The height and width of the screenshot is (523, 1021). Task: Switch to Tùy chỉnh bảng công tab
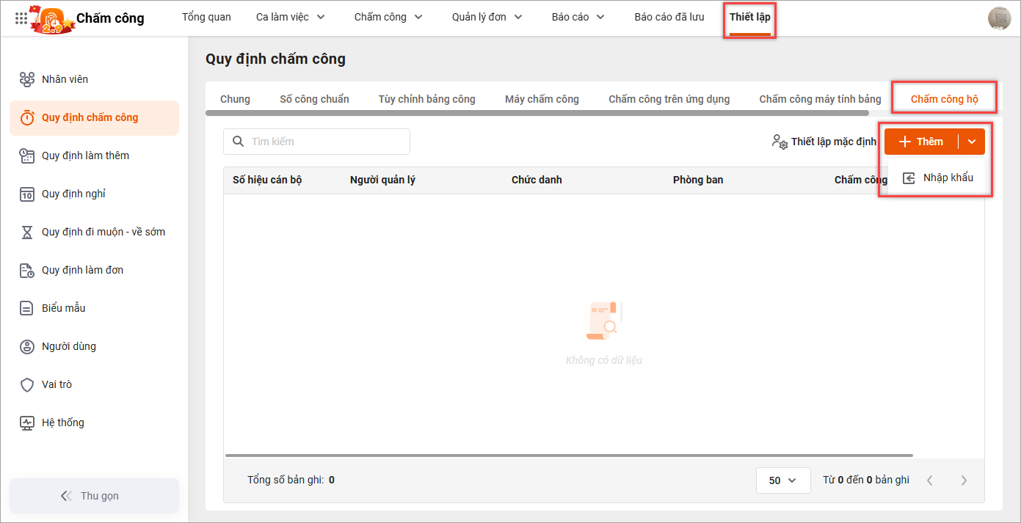pos(426,99)
